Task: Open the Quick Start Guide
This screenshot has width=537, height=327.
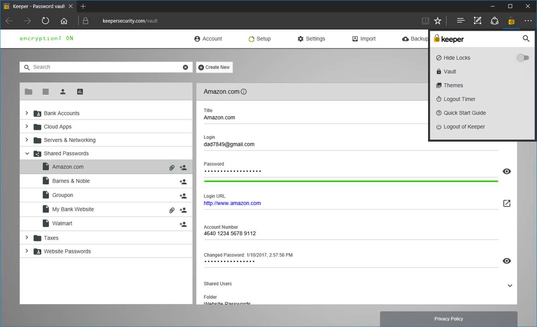Action: (x=461, y=113)
